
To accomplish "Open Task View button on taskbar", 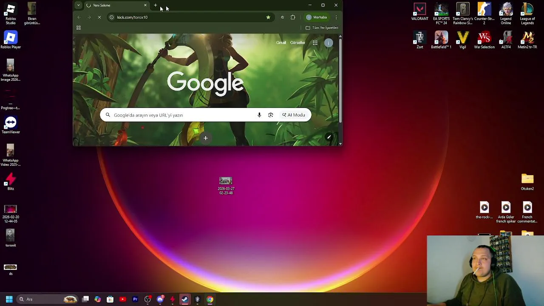I will (85, 299).
